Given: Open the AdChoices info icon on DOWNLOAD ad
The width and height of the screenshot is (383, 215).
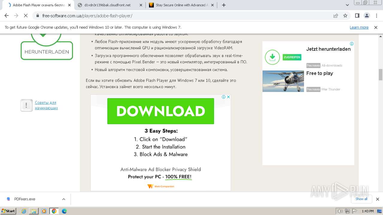Looking at the screenshot, I should (x=224, y=97).
